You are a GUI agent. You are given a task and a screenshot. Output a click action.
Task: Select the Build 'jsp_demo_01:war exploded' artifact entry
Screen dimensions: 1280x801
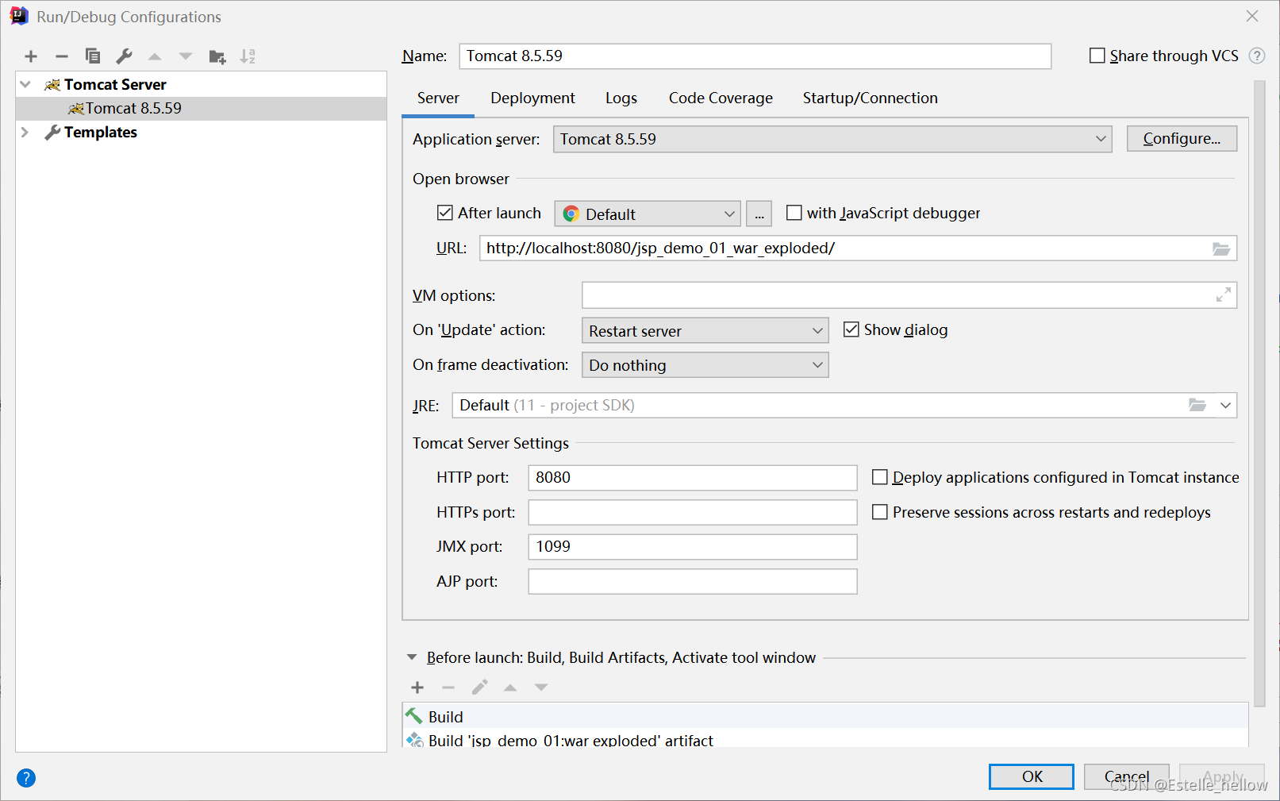[825, 739]
